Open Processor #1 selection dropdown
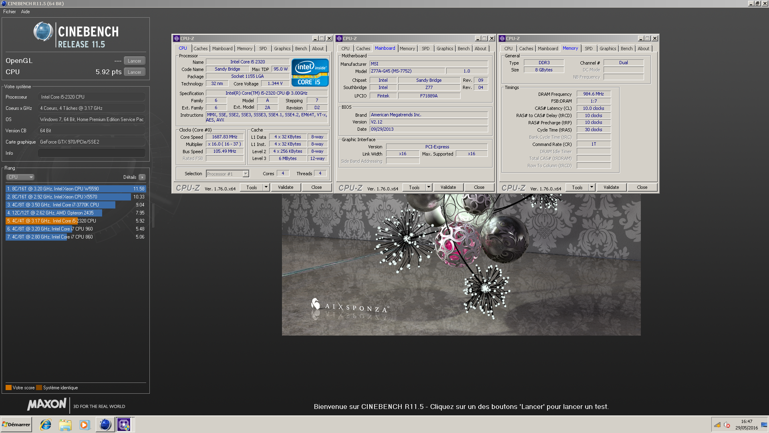Viewport: 769px width, 433px height. pyautogui.click(x=227, y=174)
